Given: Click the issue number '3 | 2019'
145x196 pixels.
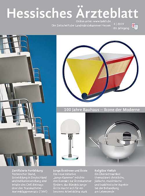Looking at the screenshot, I should pyautogui.click(x=119, y=24).
